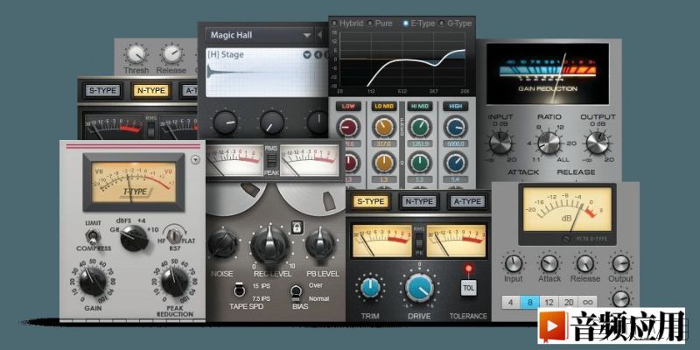700x350 pixels.
Task: Toggle the RMS switch in the rear saturation window
Action: (x=150, y=128)
